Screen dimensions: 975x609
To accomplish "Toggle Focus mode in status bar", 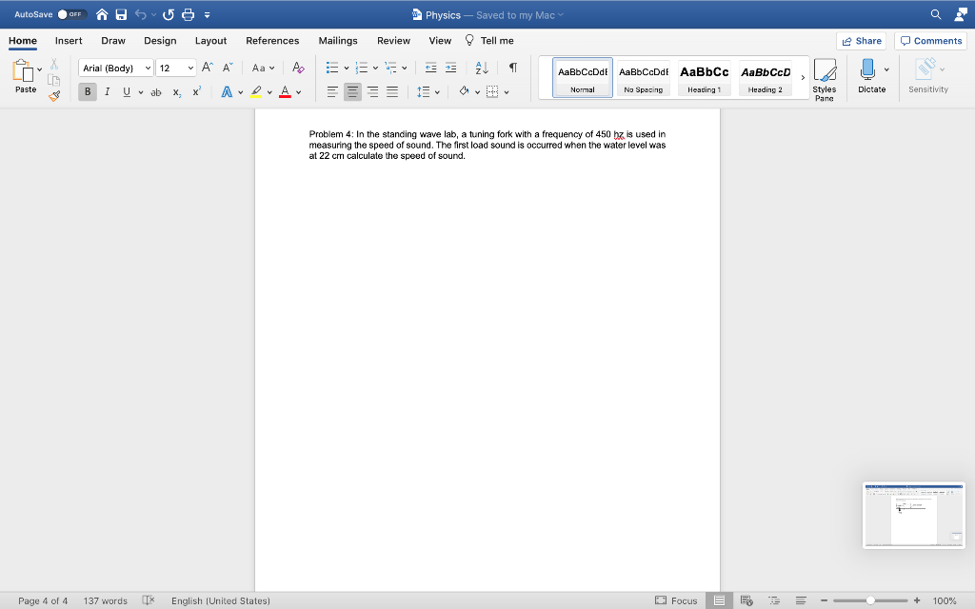I will click(x=677, y=600).
